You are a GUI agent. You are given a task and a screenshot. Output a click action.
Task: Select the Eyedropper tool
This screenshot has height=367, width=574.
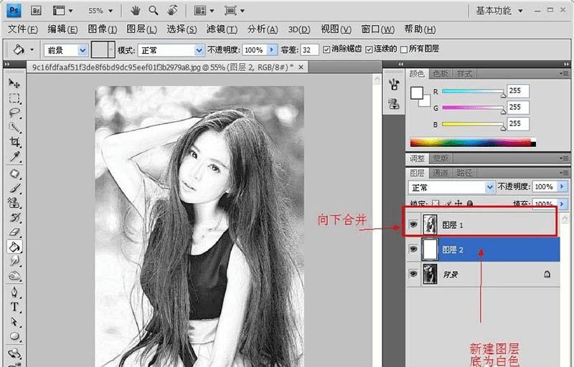click(14, 156)
